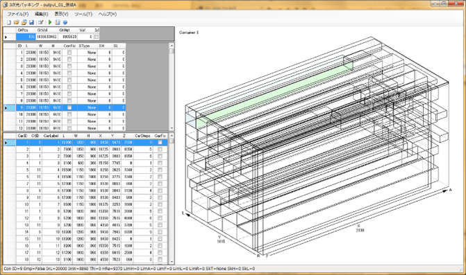
Task: Sort by the GrVol column header
Action: click(47, 30)
